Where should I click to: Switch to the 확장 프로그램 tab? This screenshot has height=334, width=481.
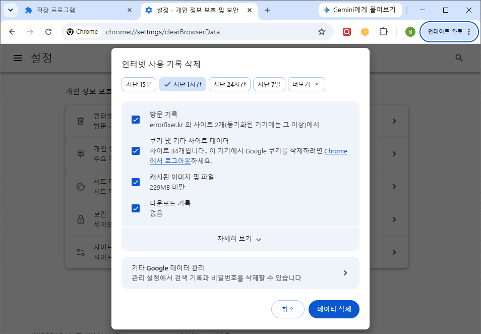pyautogui.click(x=77, y=10)
